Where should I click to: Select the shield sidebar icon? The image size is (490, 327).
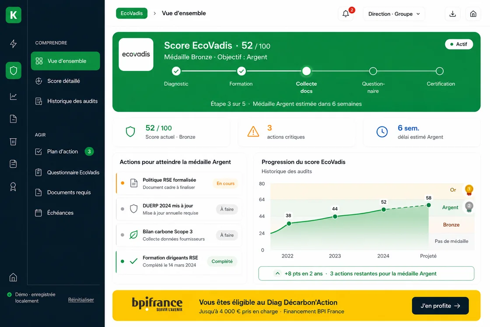(x=14, y=70)
